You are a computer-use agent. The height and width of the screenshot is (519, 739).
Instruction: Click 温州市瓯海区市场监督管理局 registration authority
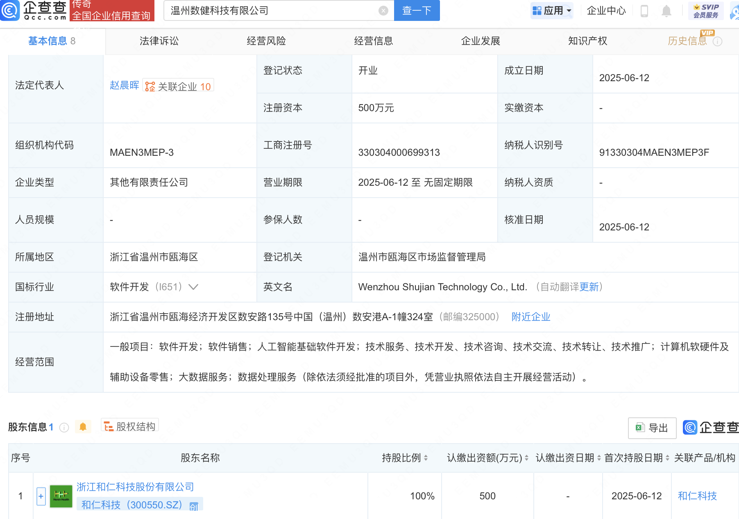click(x=422, y=257)
